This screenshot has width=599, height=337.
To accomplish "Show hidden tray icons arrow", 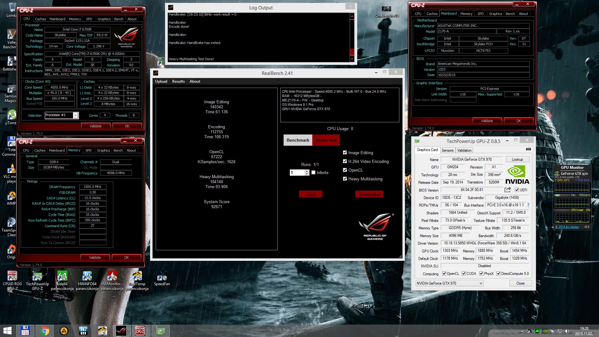I will coord(522,331).
